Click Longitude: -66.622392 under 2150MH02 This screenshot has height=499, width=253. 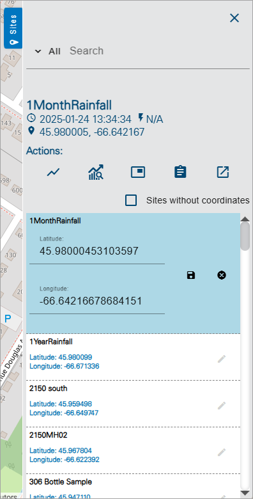[64, 459]
